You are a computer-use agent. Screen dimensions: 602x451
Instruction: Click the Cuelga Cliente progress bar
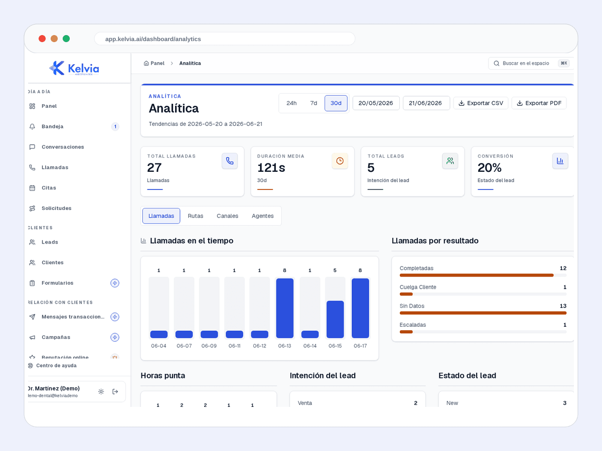click(483, 294)
